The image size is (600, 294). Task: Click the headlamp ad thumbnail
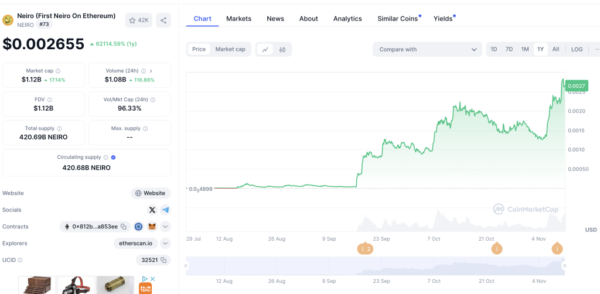76,285
